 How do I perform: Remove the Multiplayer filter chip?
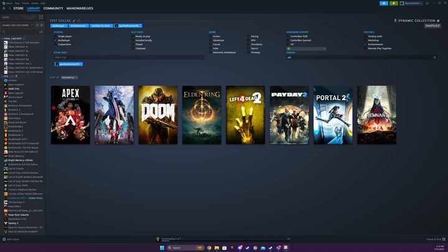(x=66, y=26)
